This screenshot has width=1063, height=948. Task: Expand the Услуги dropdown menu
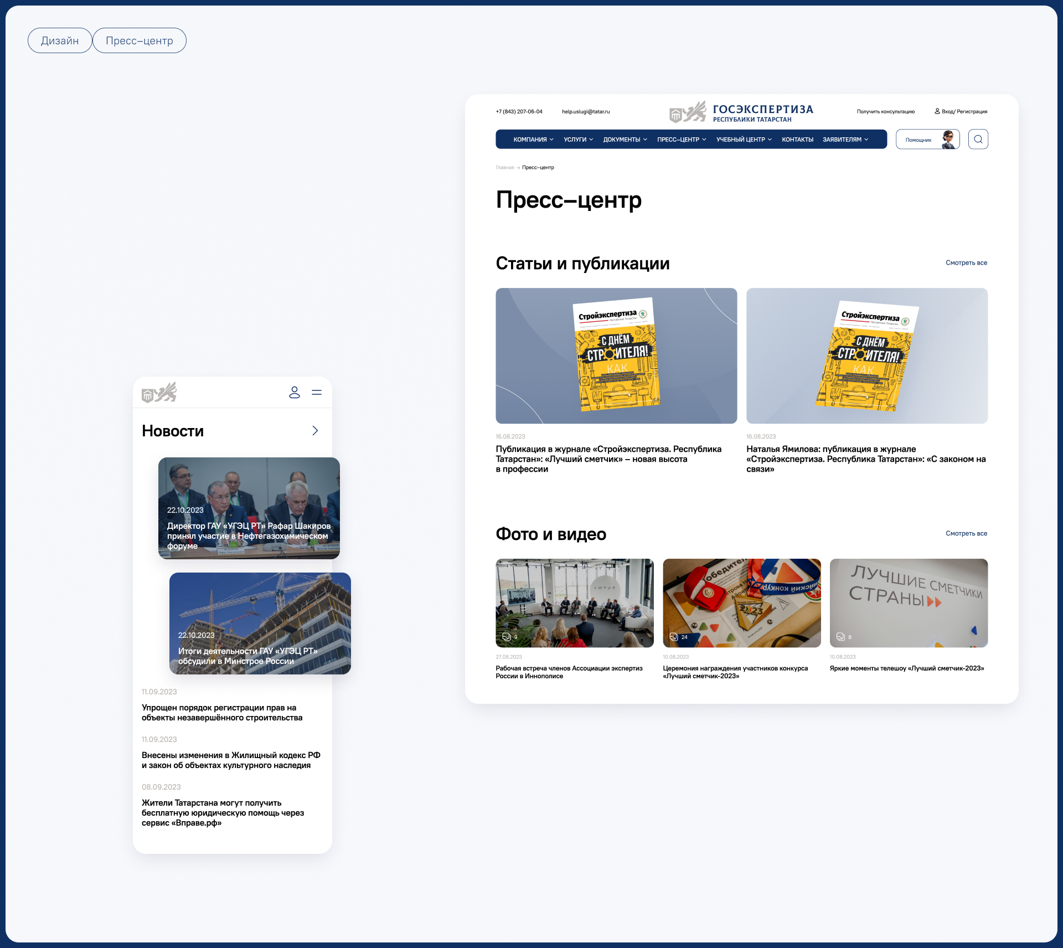coord(578,140)
